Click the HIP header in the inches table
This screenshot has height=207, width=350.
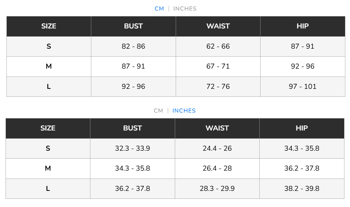point(302,128)
